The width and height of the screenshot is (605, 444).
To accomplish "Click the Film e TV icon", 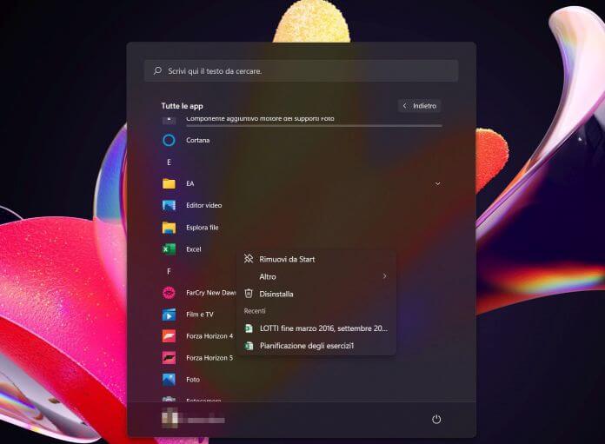I will tap(169, 315).
